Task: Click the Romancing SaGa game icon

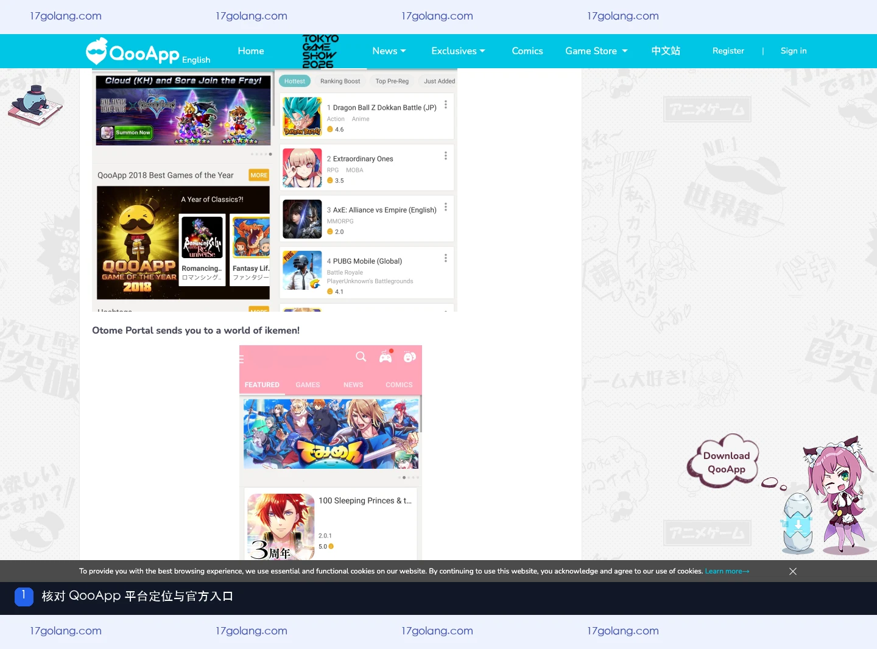Action: click(x=202, y=237)
